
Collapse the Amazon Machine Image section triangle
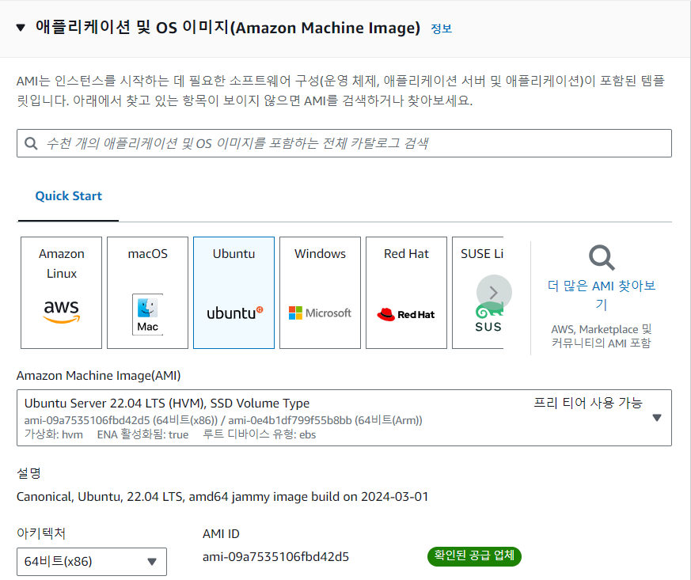pyautogui.click(x=21, y=28)
